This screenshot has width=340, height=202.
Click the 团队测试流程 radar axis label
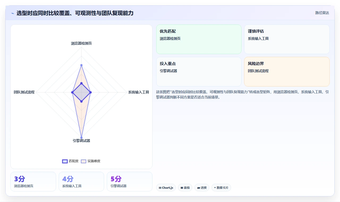coord(24,92)
